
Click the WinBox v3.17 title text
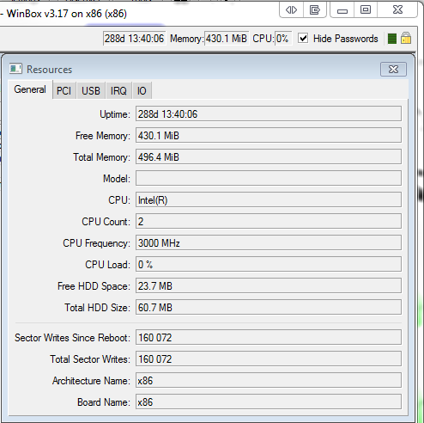point(67,14)
